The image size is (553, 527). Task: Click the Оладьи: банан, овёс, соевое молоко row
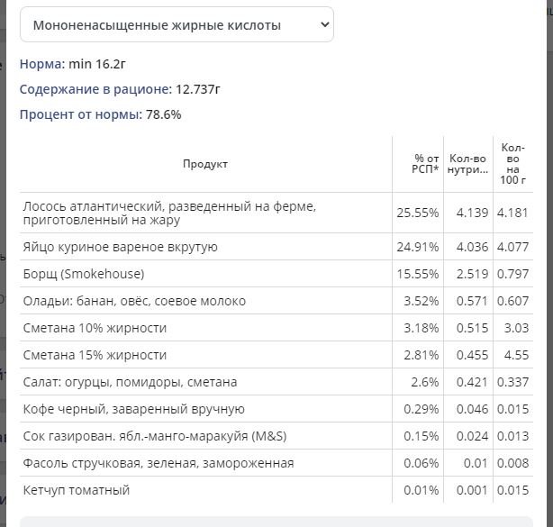(276, 301)
